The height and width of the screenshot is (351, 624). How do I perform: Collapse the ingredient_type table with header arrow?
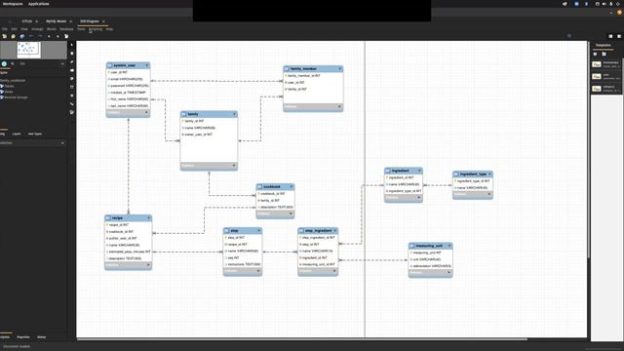coord(489,175)
